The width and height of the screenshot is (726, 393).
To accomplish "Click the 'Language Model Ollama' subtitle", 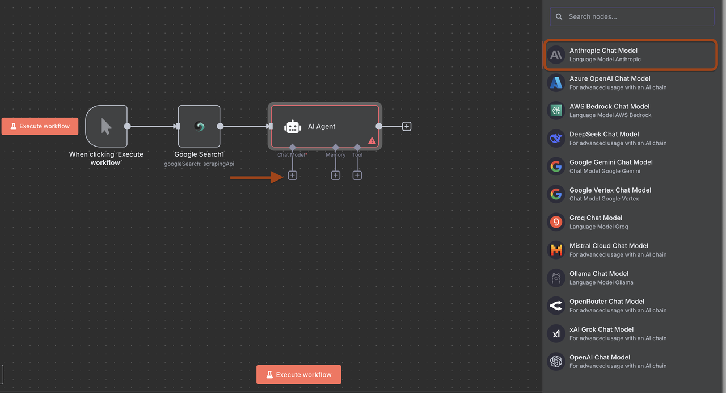I will click(x=601, y=282).
